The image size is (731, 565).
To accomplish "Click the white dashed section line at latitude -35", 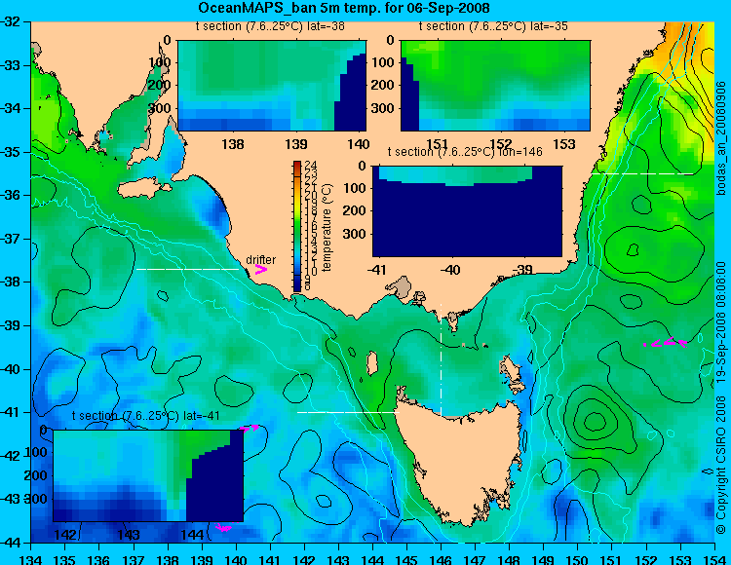I will pyautogui.click(x=642, y=173).
